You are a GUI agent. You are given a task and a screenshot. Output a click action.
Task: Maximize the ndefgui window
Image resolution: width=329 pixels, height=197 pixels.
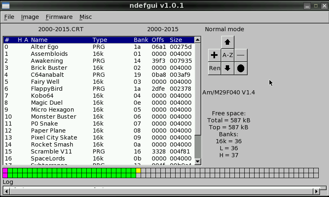coord(316,6)
